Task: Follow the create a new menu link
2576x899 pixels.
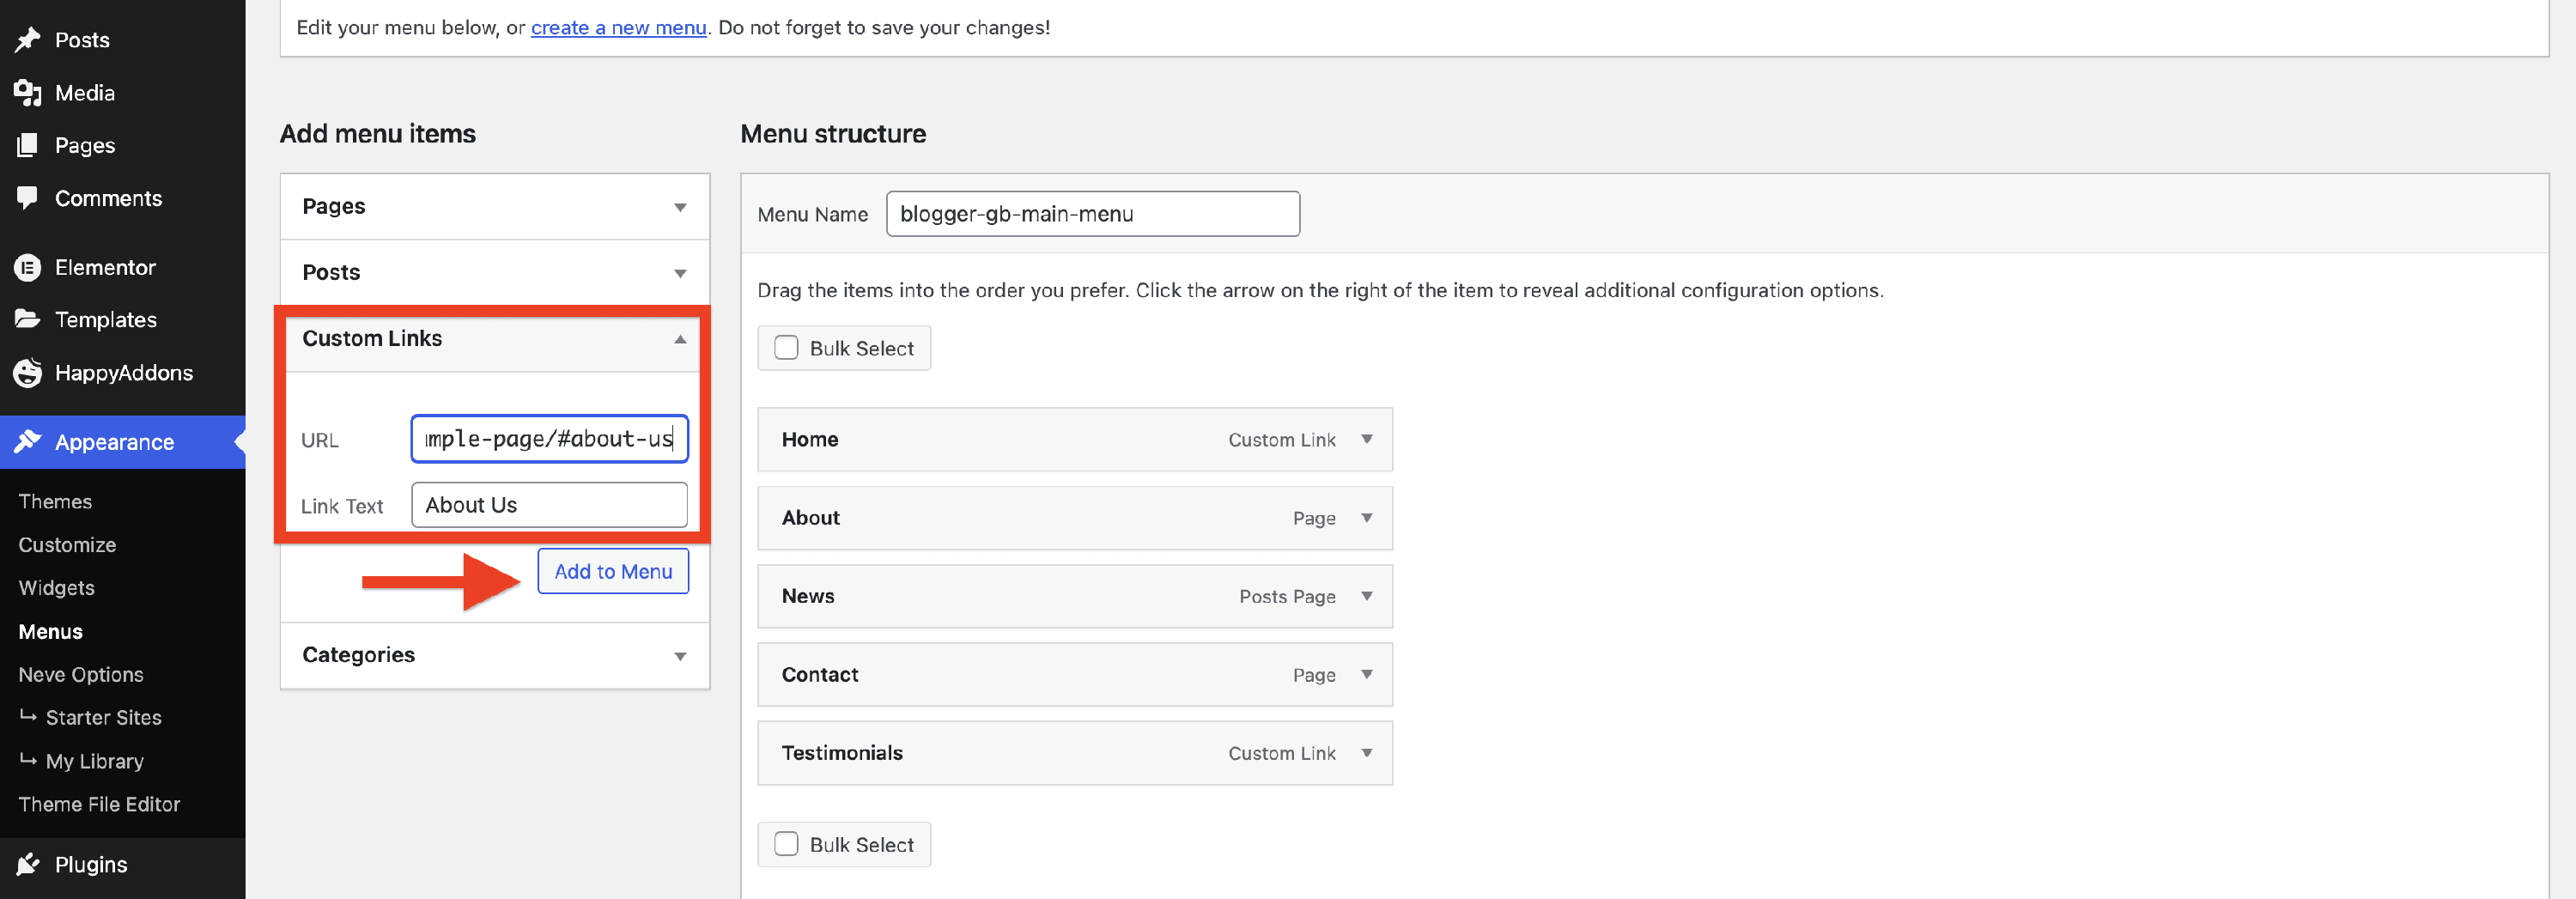Action: tap(618, 28)
